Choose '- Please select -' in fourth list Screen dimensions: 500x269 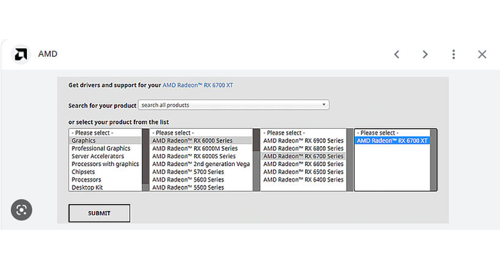coord(392,133)
